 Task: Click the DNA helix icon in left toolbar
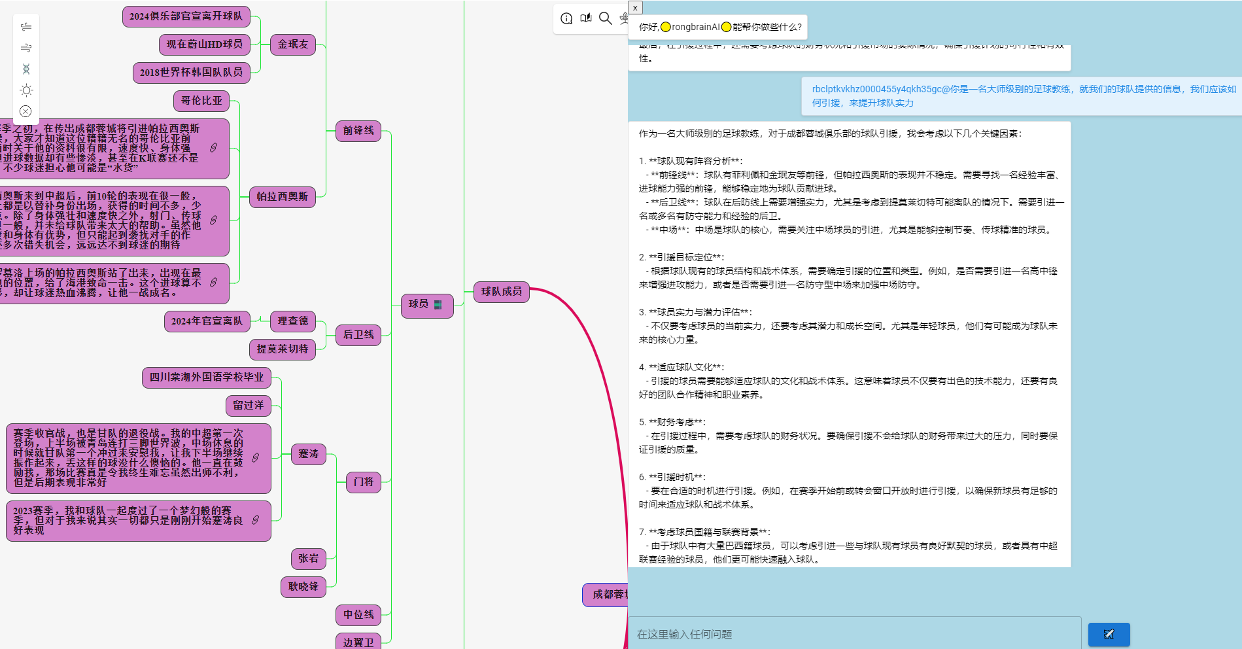point(26,69)
